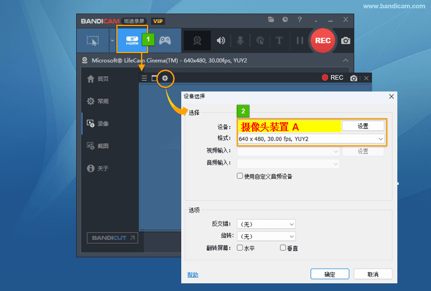Click the BANDICUT link button
This screenshot has height=291, width=431.
point(112,238)
